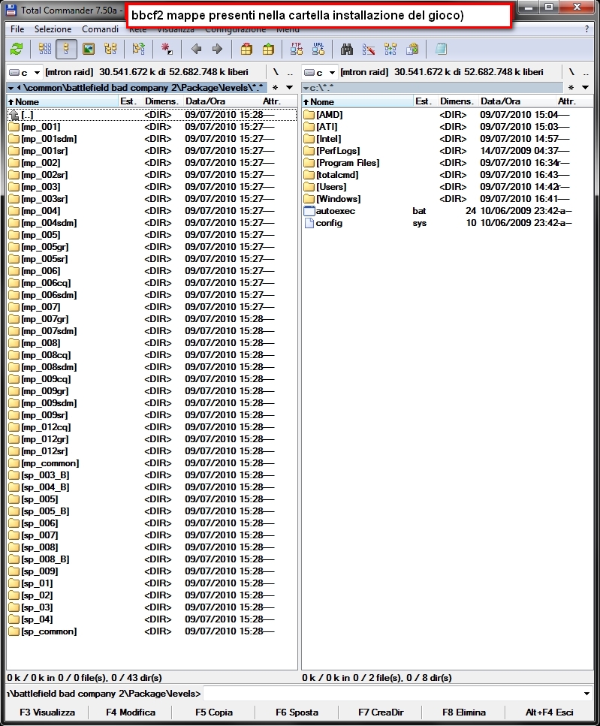Open the synchronize directories tool
The image size is (600, 726).
pyautogui.click(x=390, y=49)
